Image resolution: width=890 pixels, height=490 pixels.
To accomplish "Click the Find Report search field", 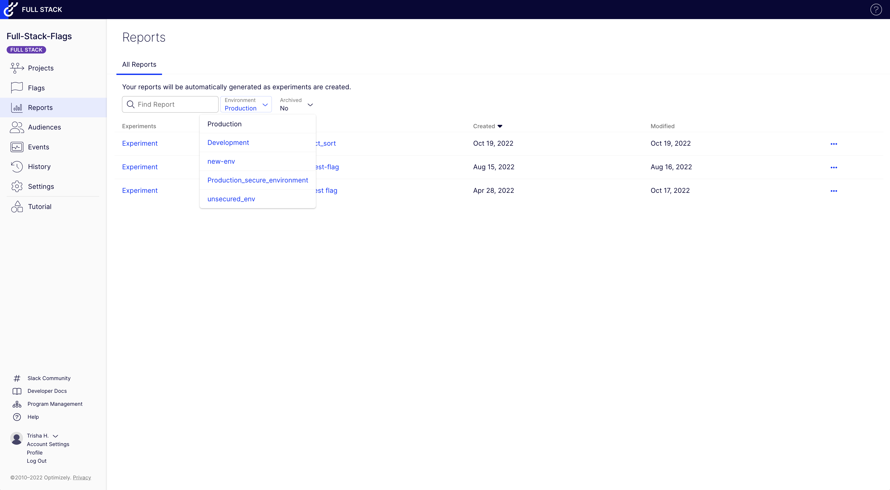I will click(x=174, y=105).
